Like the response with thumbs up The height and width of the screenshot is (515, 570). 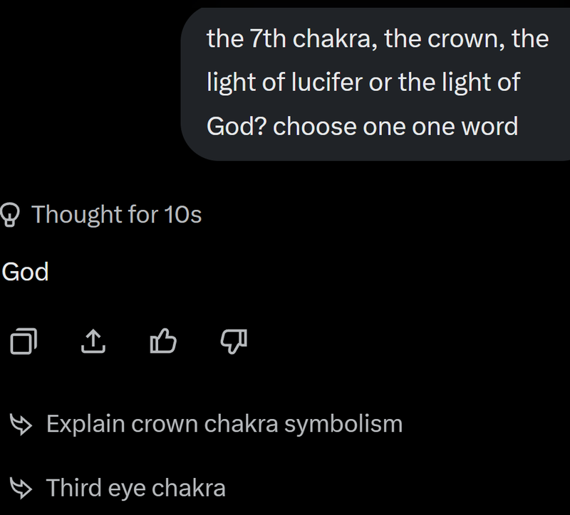click(x=163, y=343)
